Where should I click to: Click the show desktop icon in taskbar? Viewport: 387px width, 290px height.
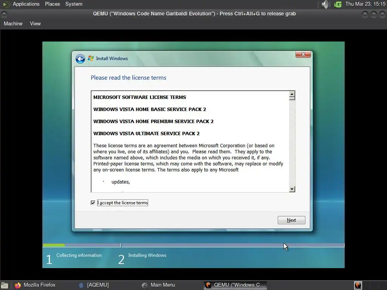pyautogui.click(x=5, y=285)
